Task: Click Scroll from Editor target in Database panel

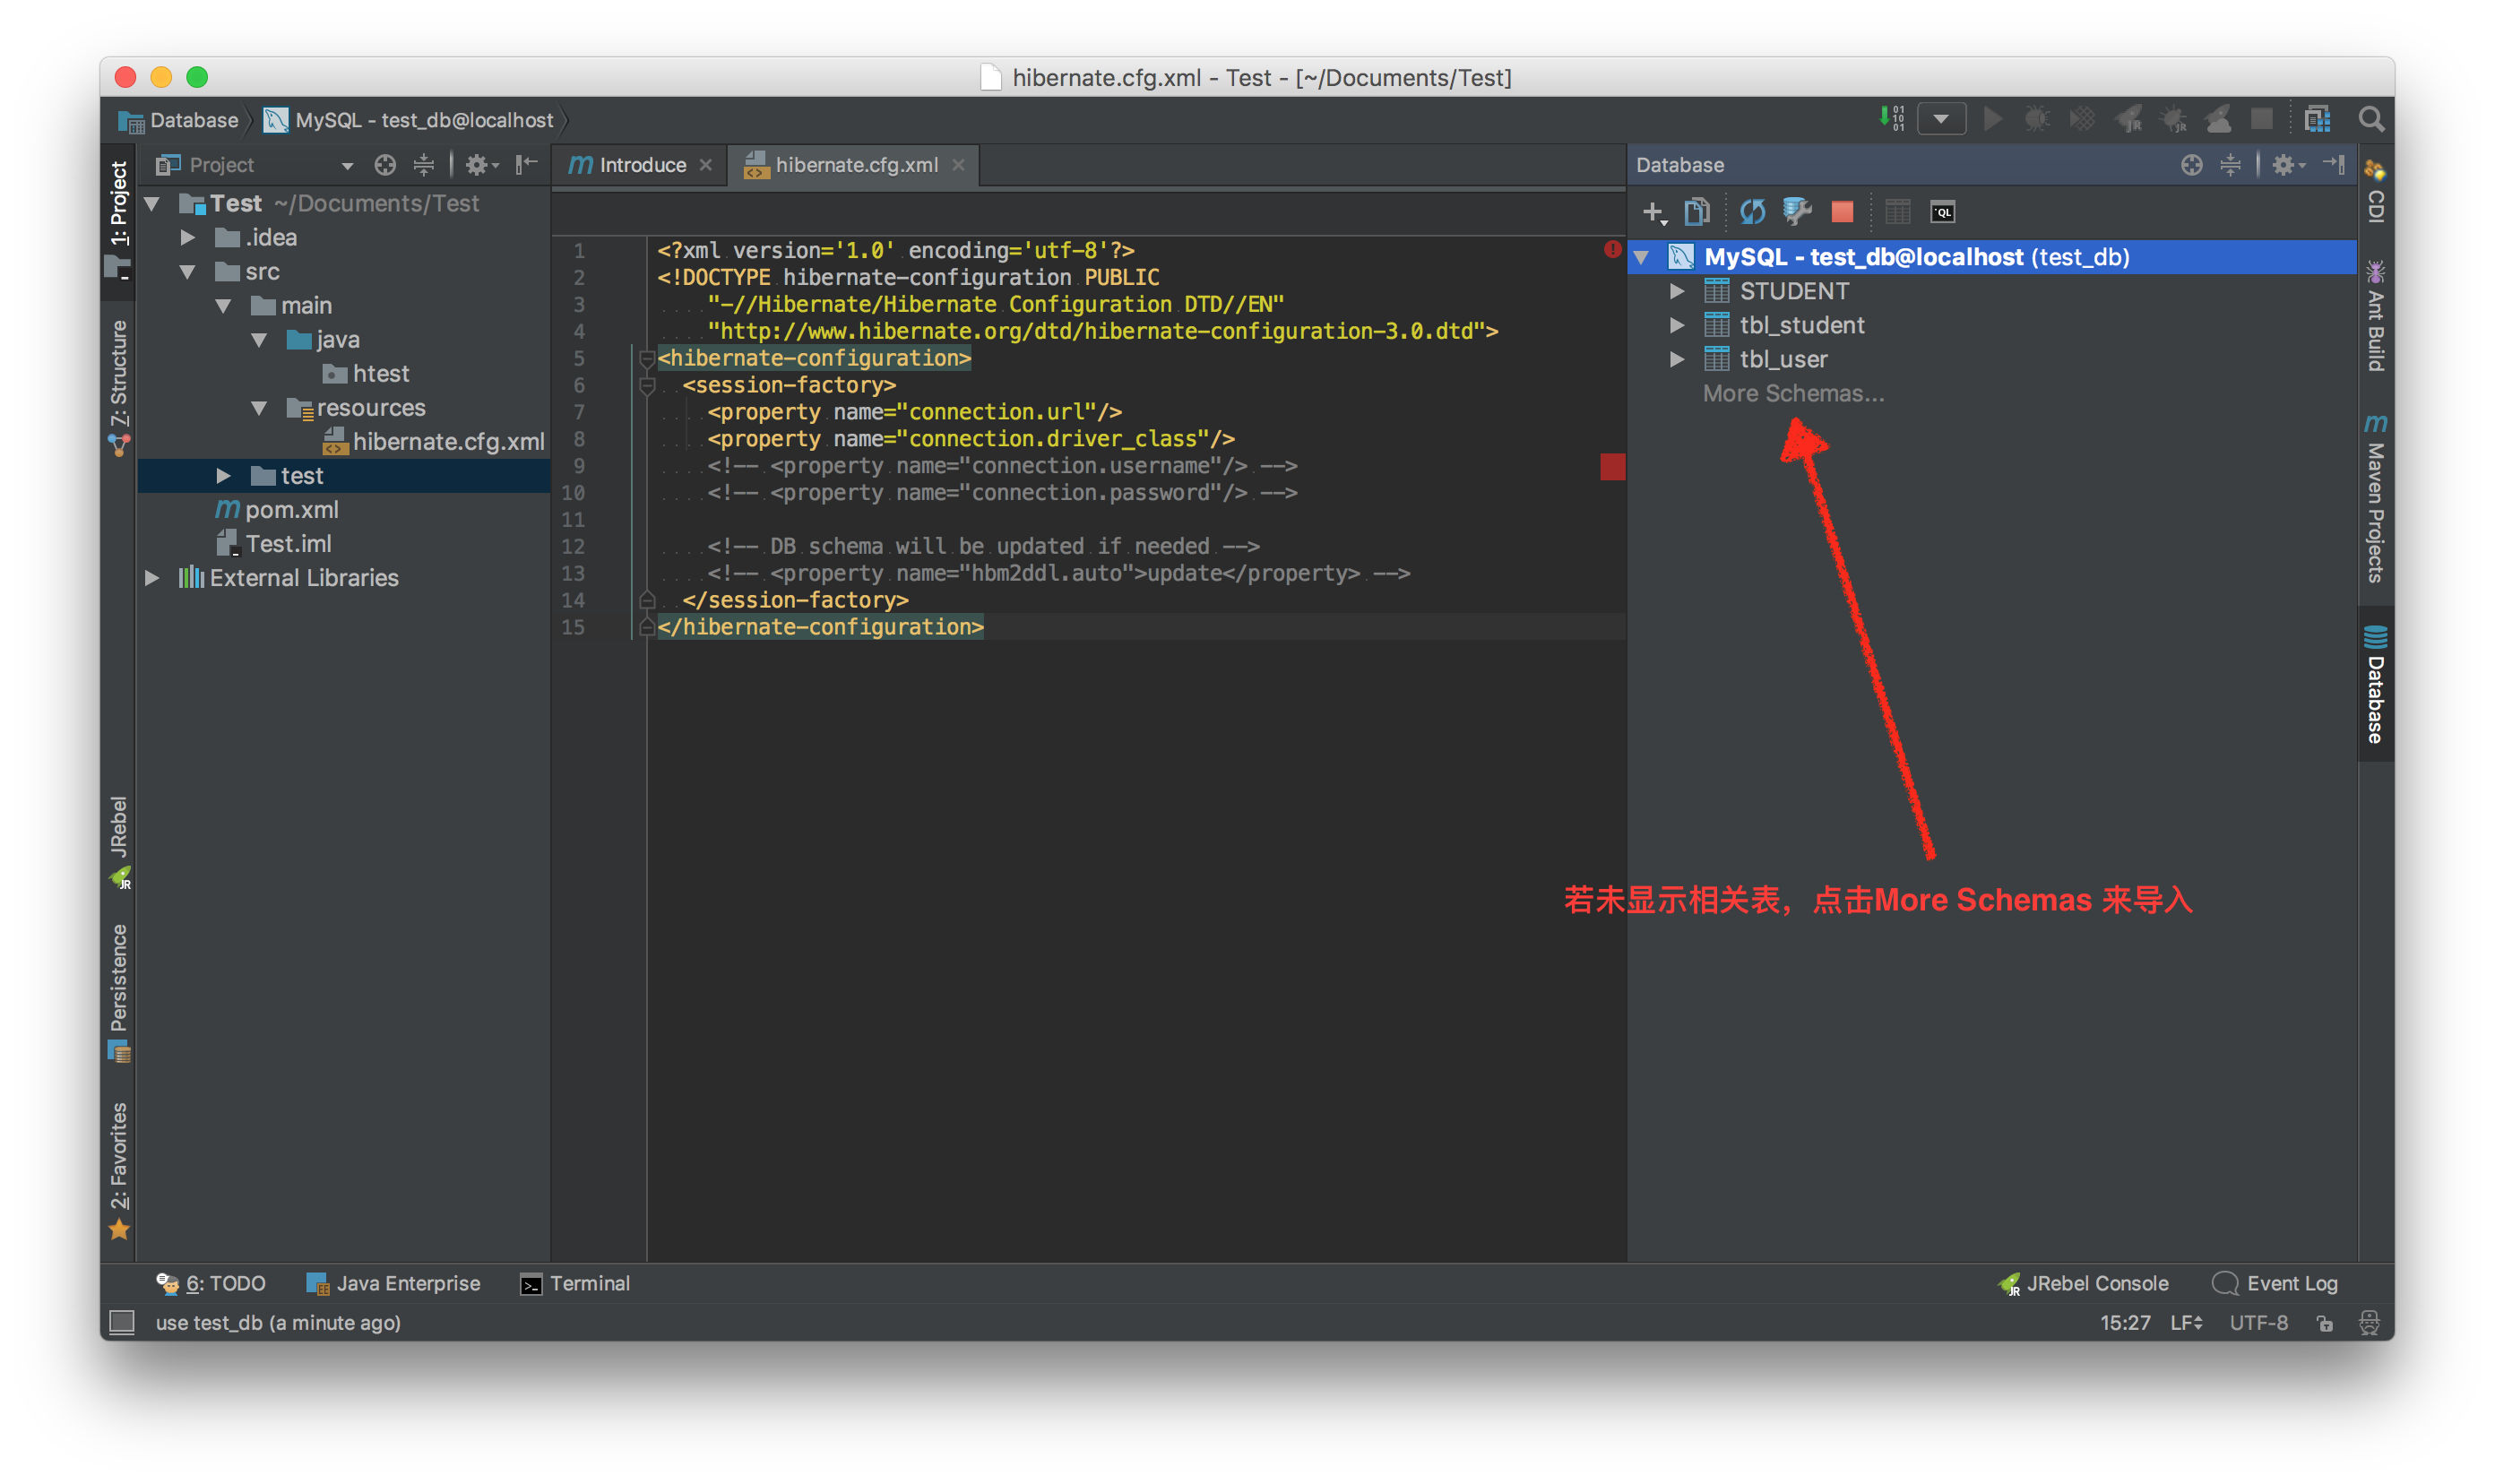Action: pyautogui.click(x=2191, y=165)
